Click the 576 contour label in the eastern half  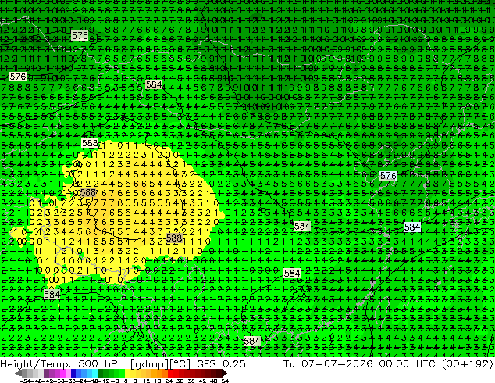coord(388,176)
